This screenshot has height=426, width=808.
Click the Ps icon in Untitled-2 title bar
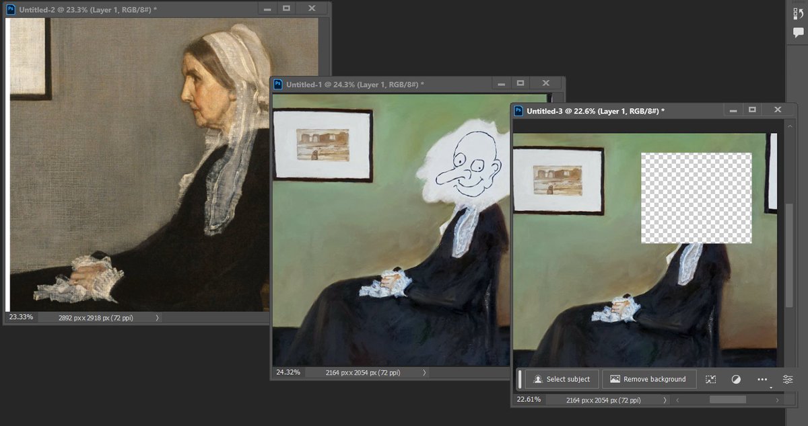11,9
